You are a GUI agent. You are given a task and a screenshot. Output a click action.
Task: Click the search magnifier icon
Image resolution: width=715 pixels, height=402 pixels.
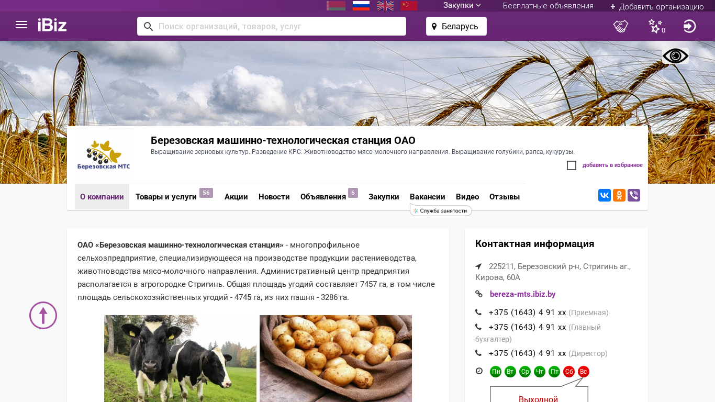click(x=148, y=26)
